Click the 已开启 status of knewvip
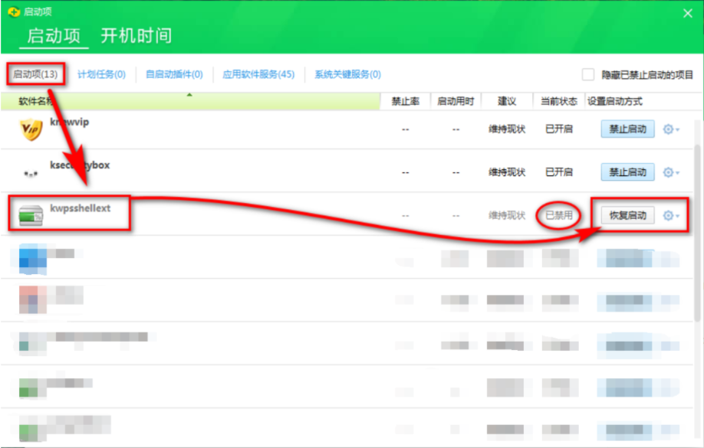The width and height of the screenshot is (704, 448). pyautogui.click(x=559, y=129)
